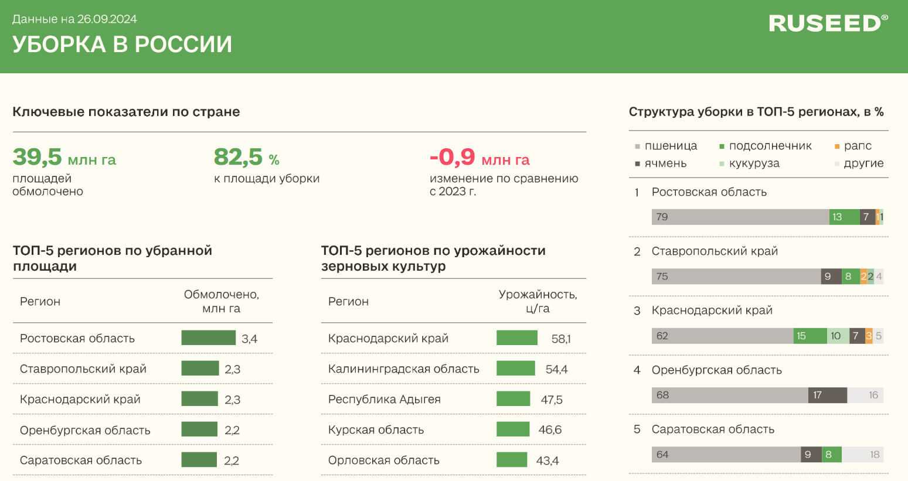Click the пшеница legend color square

[x=637, y=146]
